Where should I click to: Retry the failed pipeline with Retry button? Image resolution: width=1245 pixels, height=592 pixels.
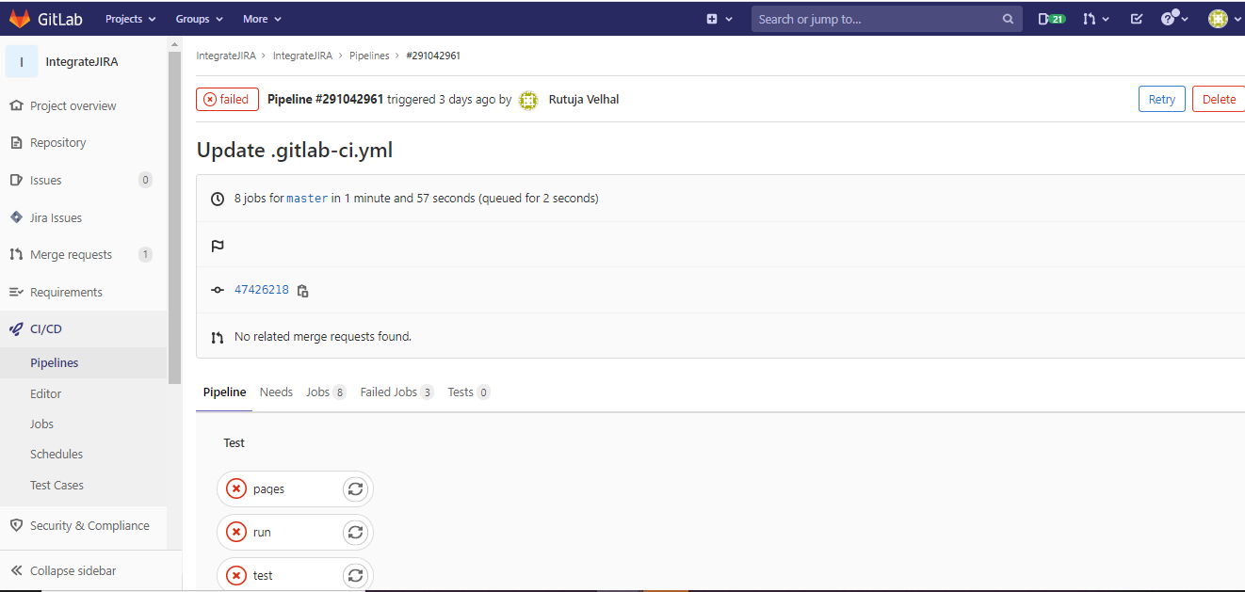(1161, 98)
